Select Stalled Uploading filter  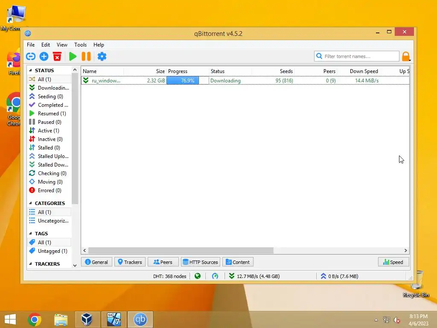pyautogui.click(x=50, y=156)
